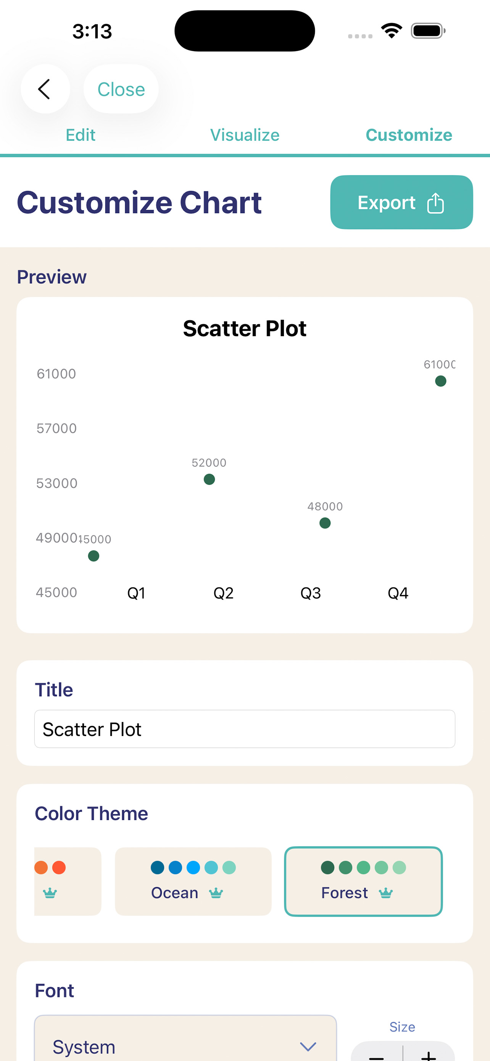Tap the share icon on the Export button
Image resolution: width=490 pixels, height=1061 pixels.
pyautogui.click(x=435, y=202)
